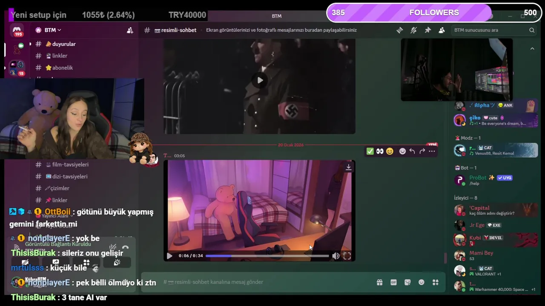Screen dimensions: 545x306
Task: Open Mami Bey member profile
Action: [495, 255]
